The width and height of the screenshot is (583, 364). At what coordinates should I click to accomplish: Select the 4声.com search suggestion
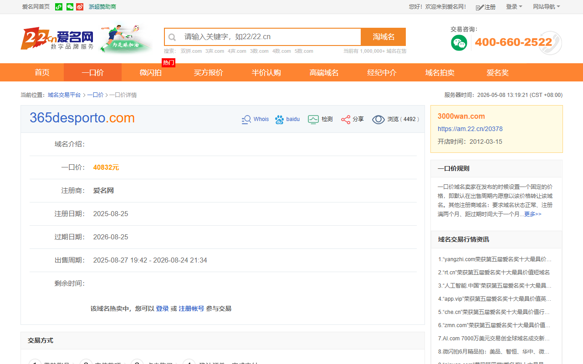pos(237,51)
